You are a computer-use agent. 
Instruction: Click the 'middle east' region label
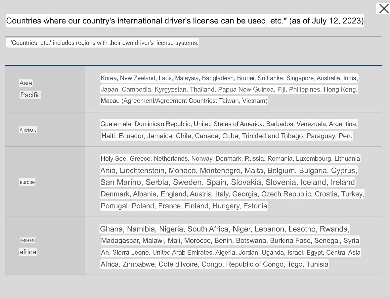click(28, 240)
